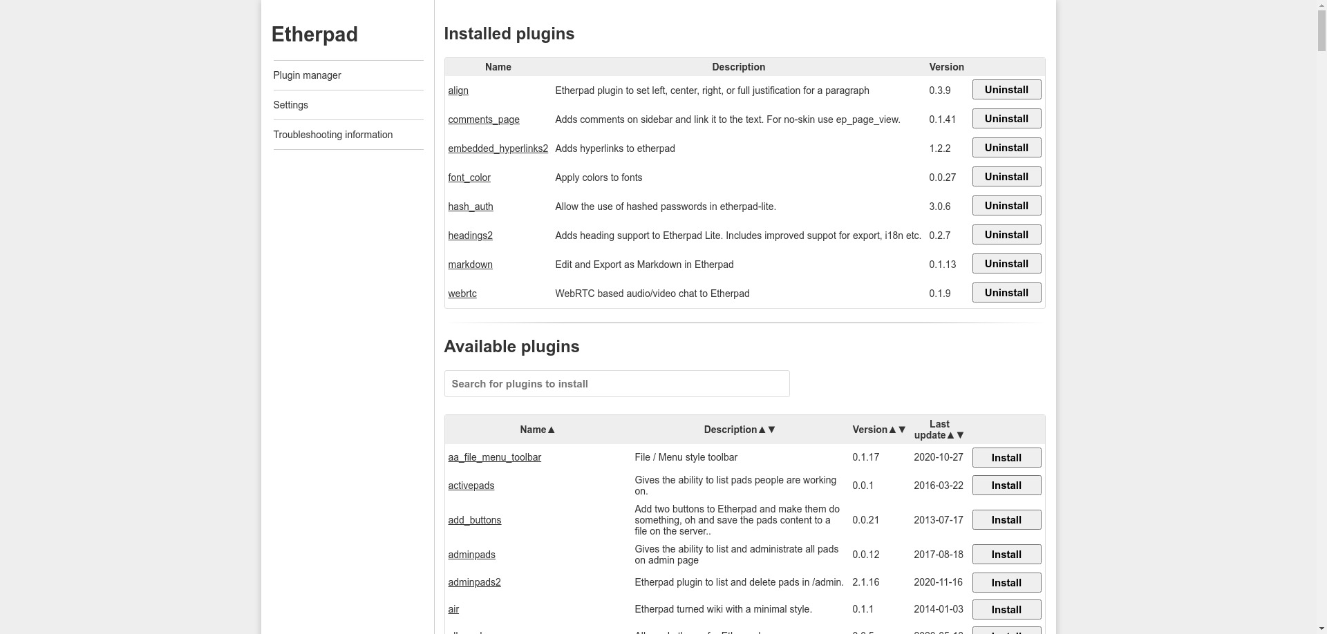The width and height of the screenshot is (1327, 634).
Task: Install the aa_file_menu_toolbar plugin
Action: pyautogui.click(x=1006, y=458)
